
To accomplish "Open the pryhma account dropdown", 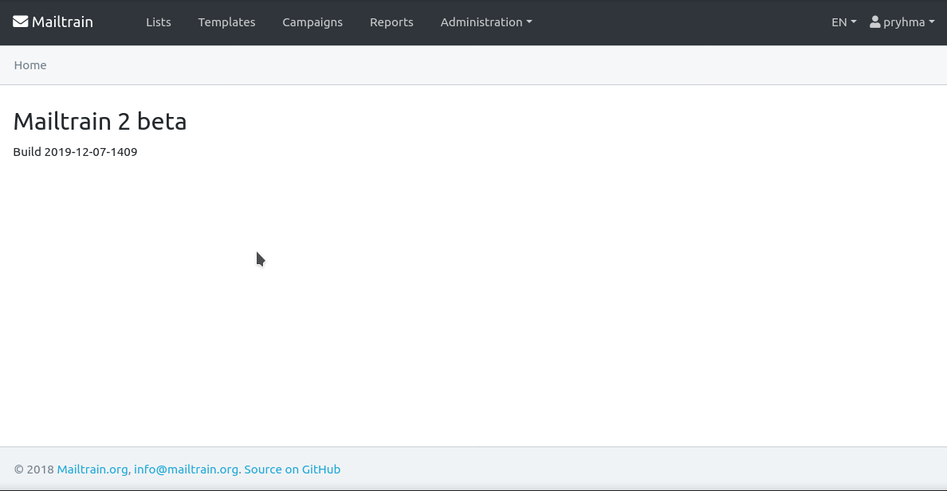I will point(904,22).
